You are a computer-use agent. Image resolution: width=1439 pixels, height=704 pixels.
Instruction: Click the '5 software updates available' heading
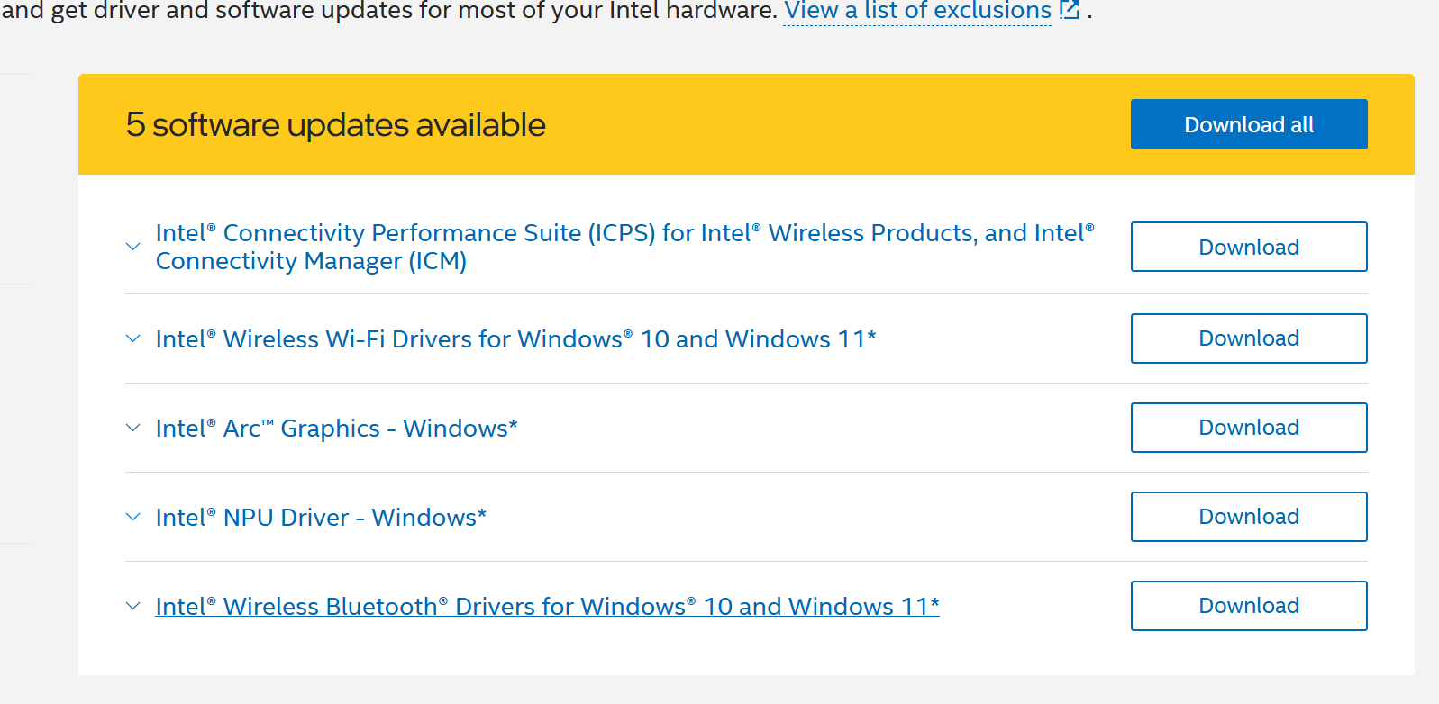point(335,125)
